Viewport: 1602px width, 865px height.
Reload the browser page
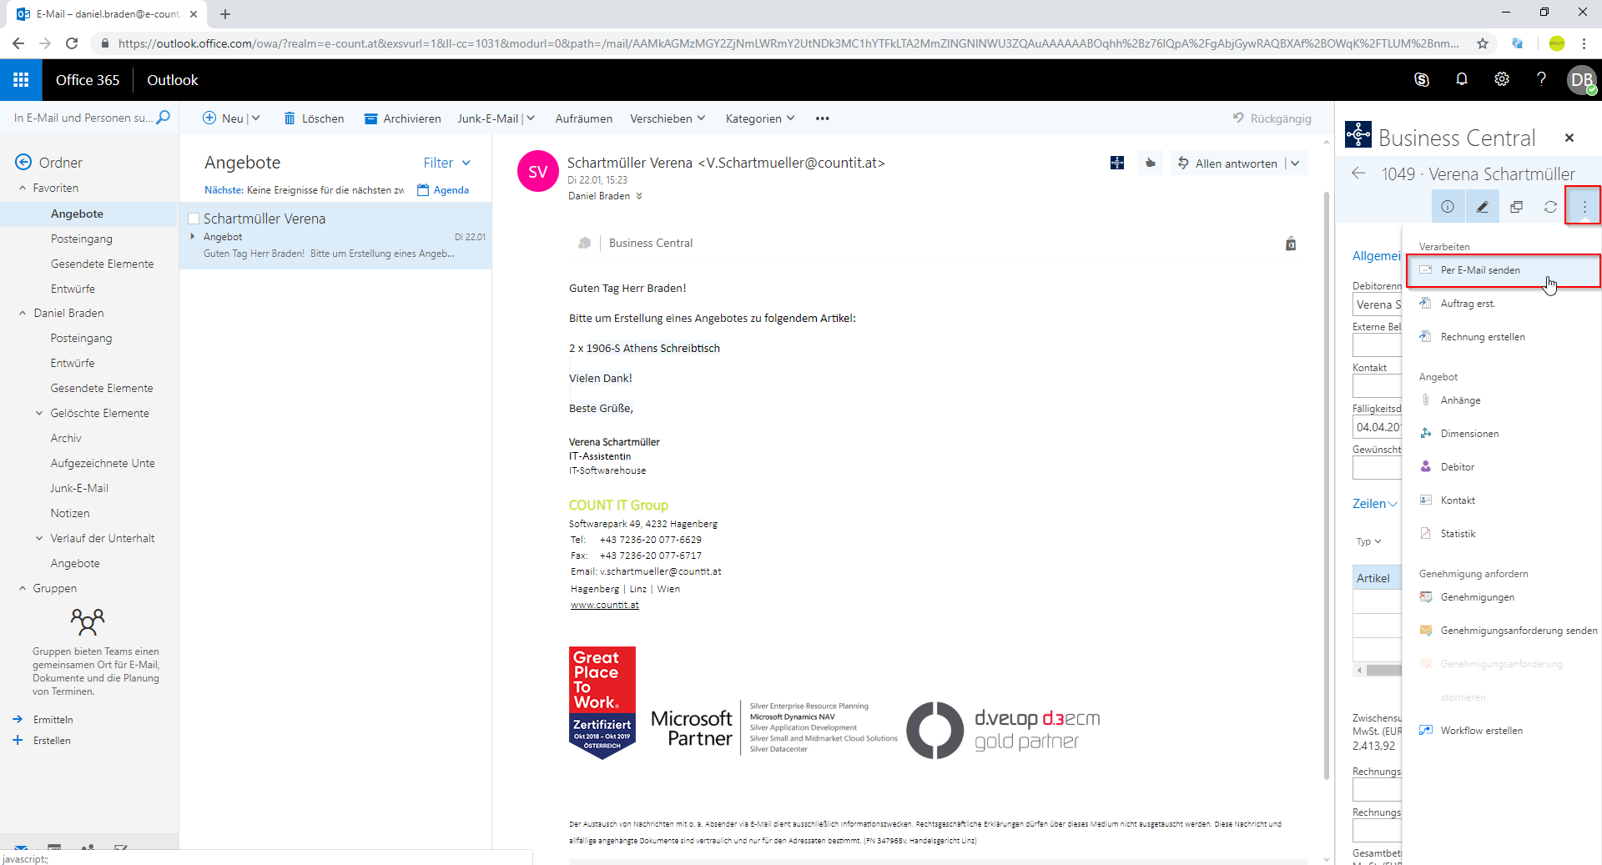click(x=72, y=43)
